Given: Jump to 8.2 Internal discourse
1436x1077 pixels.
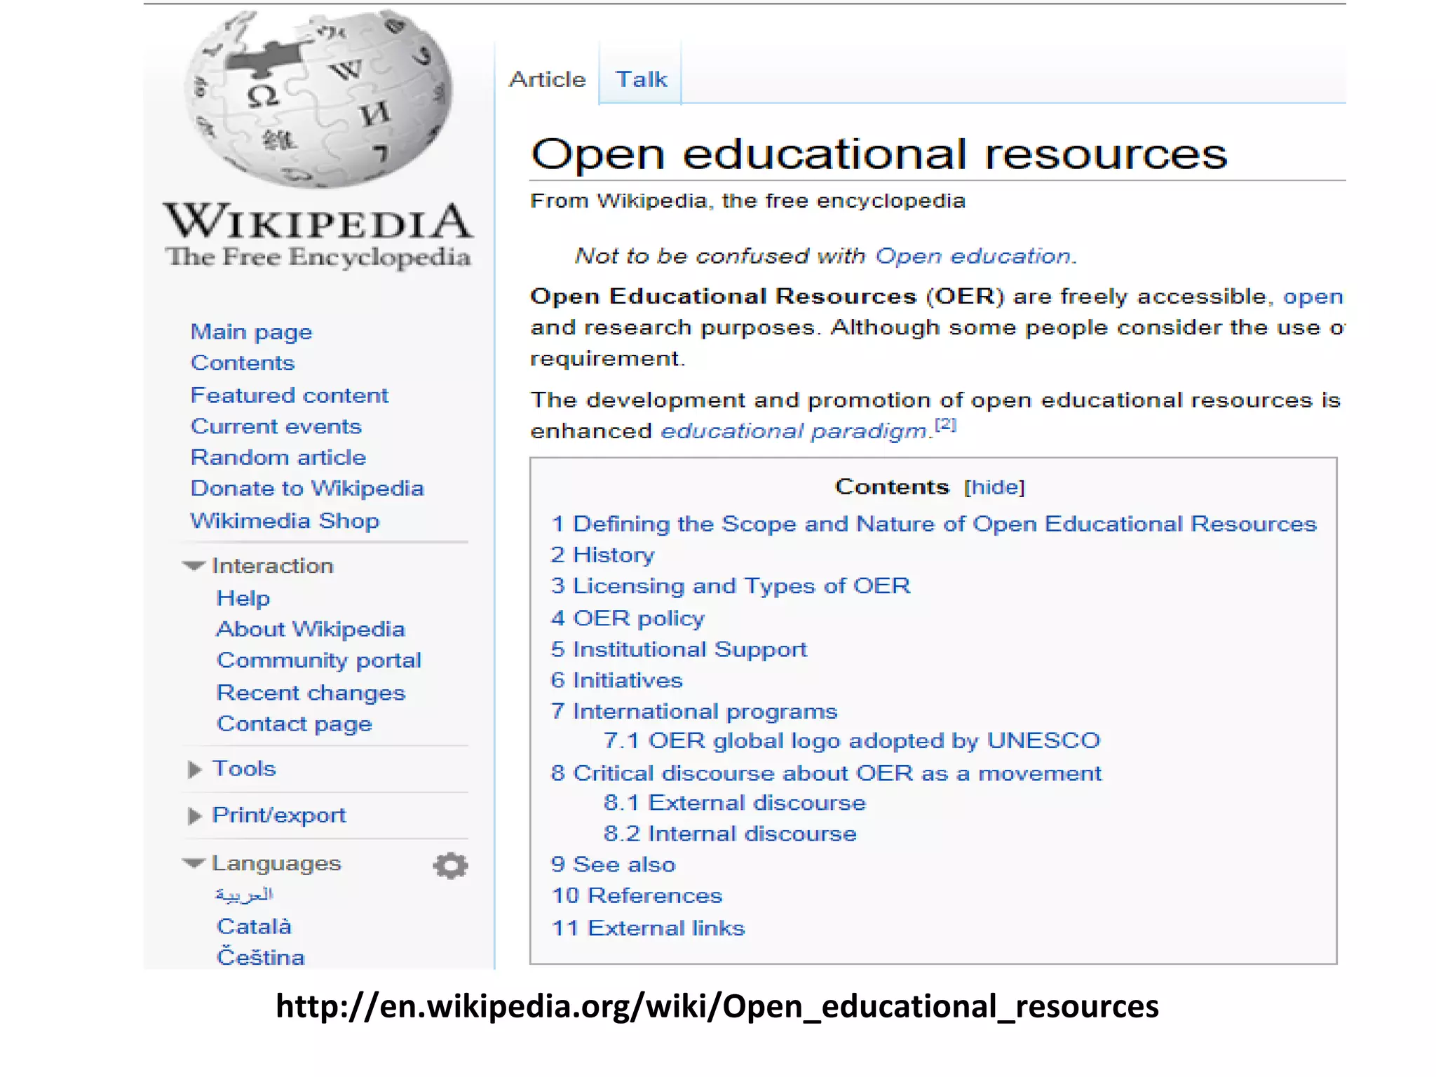Looking at the screenshot, I should (x=730, y=834).
